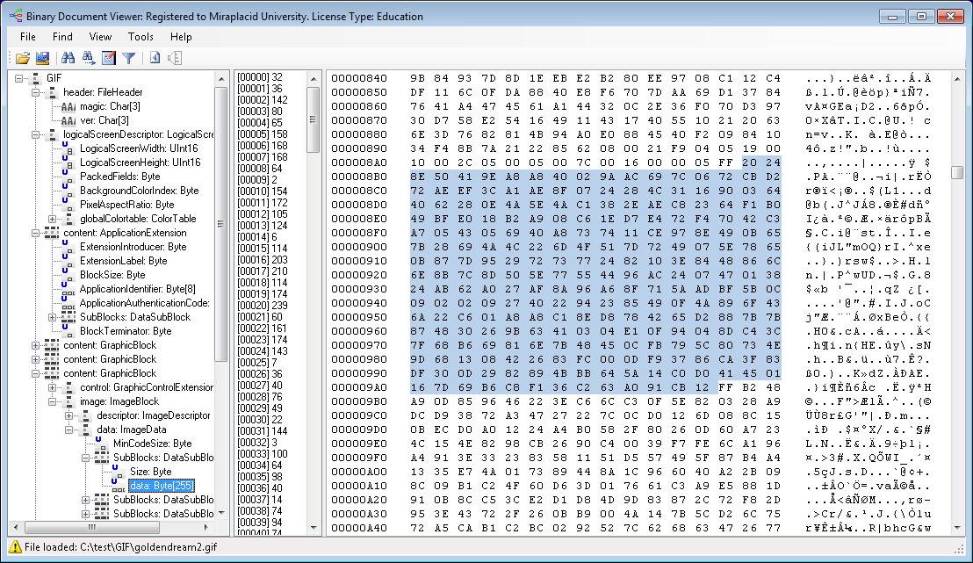Click hex row offset 00000900

tap(358, 247)
